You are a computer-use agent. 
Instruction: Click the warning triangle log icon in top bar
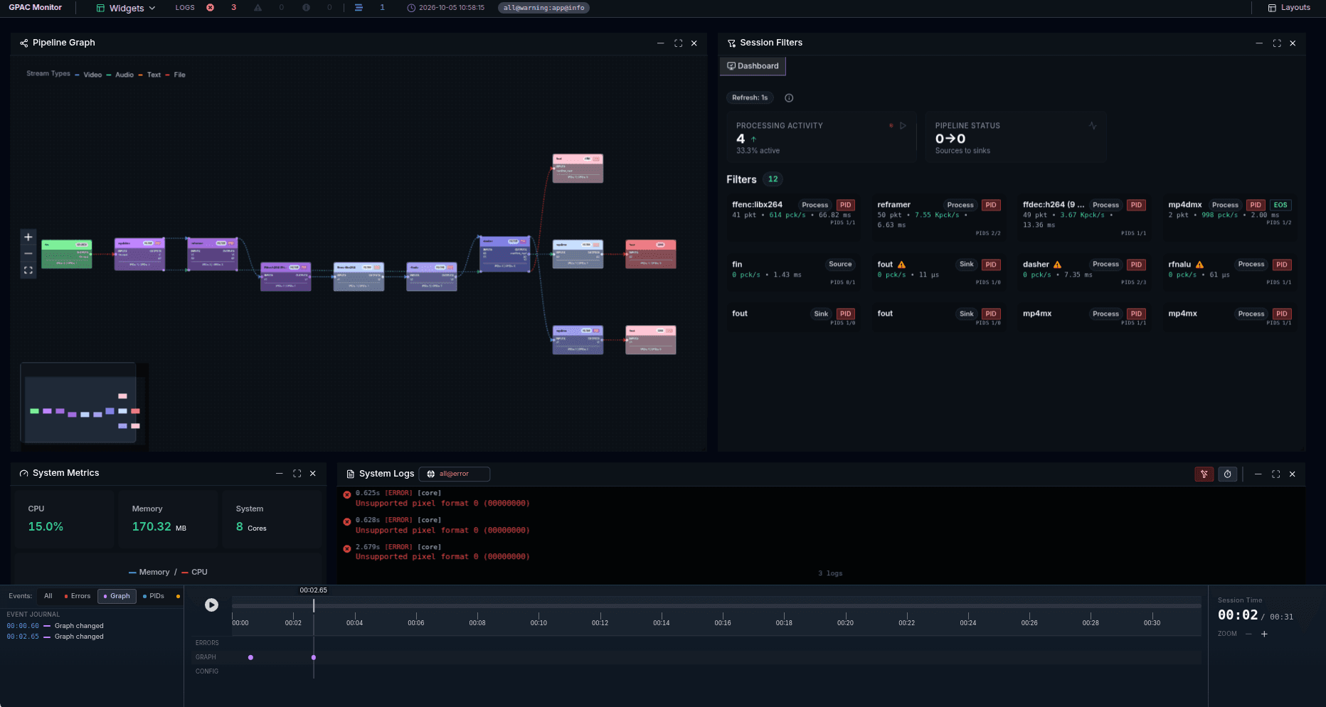point(258,8)
